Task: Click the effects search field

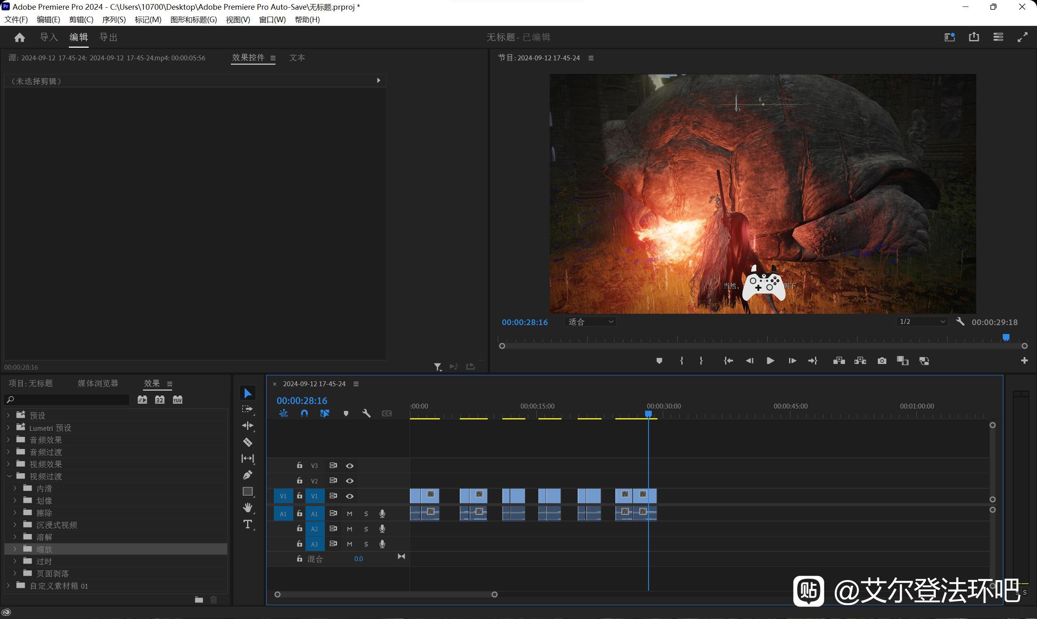Action: click(67, 400)
